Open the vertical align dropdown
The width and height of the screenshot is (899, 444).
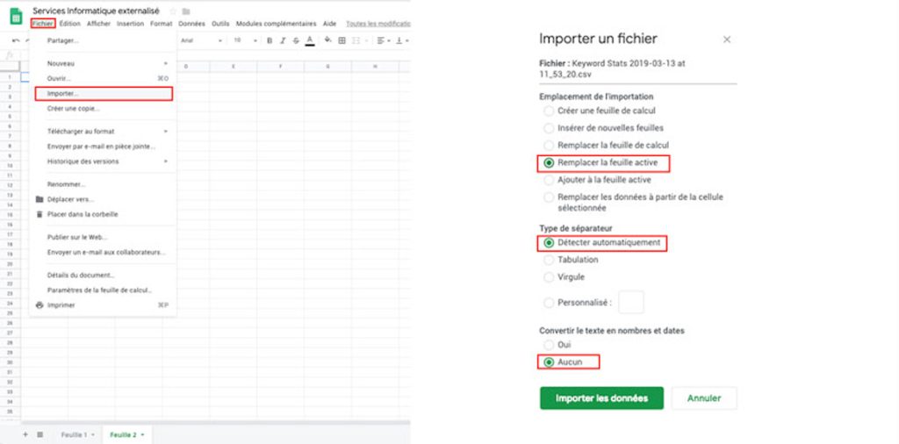[401, 40]
